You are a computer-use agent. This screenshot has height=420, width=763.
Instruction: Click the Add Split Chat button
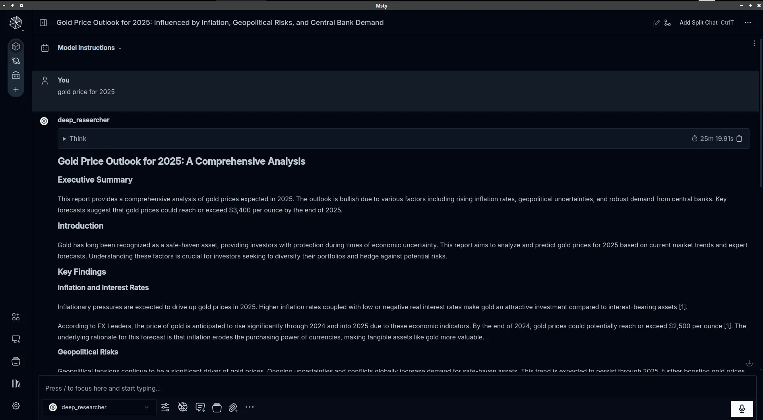pos(698,23)
